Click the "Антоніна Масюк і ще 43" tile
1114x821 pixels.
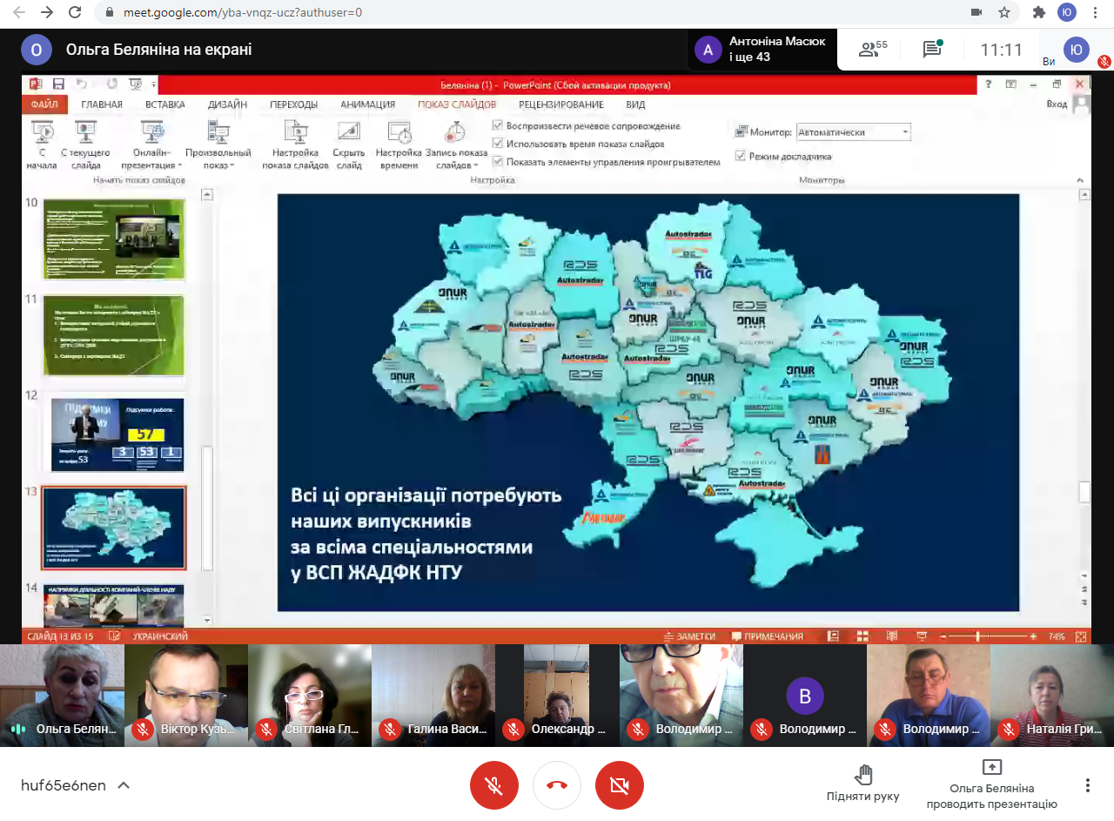click(x=762, y=50)
